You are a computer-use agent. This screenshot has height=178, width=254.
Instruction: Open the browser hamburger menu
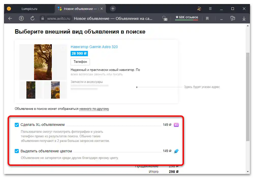point(210,9)
